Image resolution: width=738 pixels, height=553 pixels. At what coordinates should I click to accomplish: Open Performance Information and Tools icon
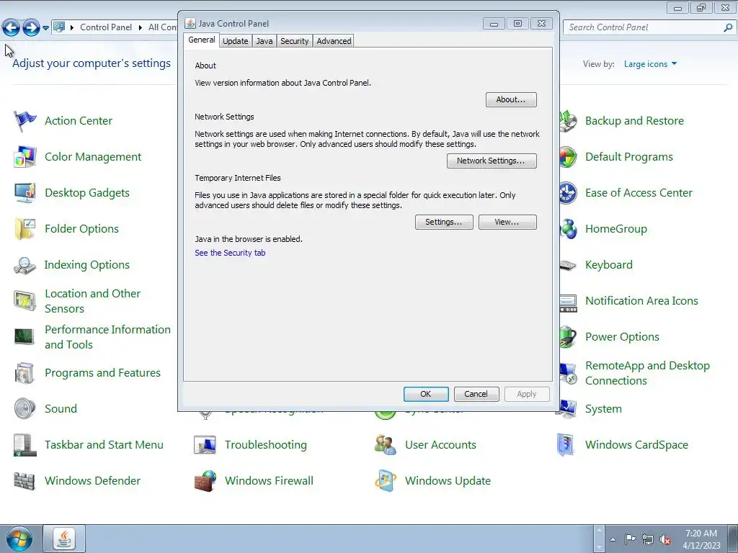pos(25,337)
